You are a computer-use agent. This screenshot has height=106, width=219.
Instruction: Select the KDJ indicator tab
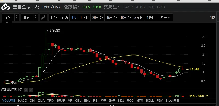point(121,100)
